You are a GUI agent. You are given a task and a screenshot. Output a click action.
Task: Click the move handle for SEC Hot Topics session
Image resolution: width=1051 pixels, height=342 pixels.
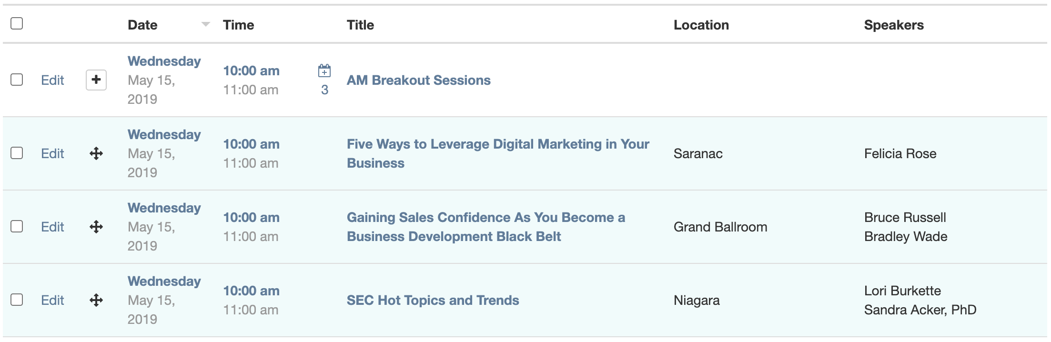pyautogui.click(x=96, y=300)
